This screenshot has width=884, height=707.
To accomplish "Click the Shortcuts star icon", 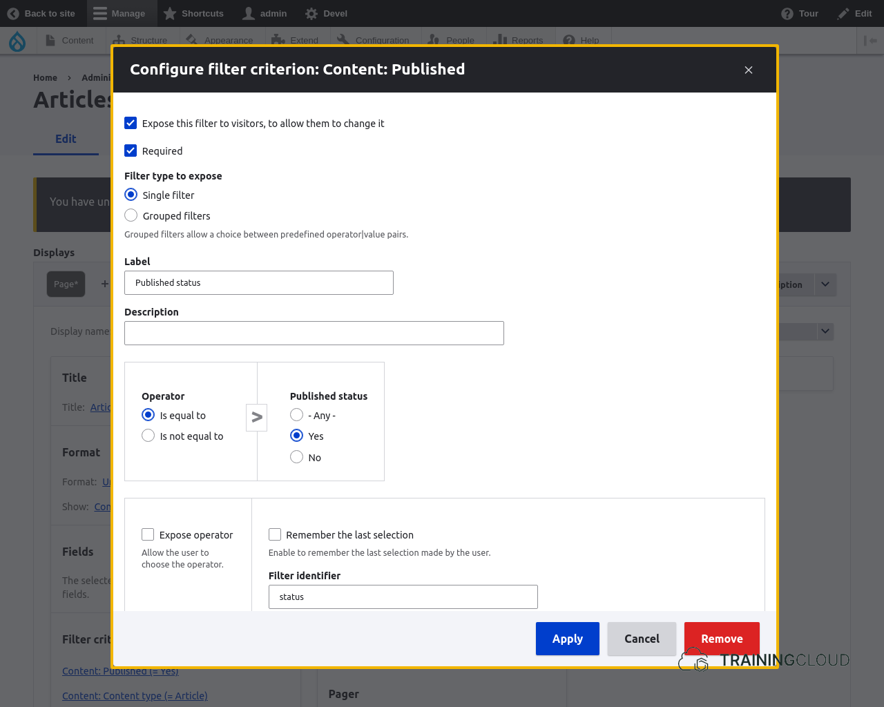I will pos(170,14).
